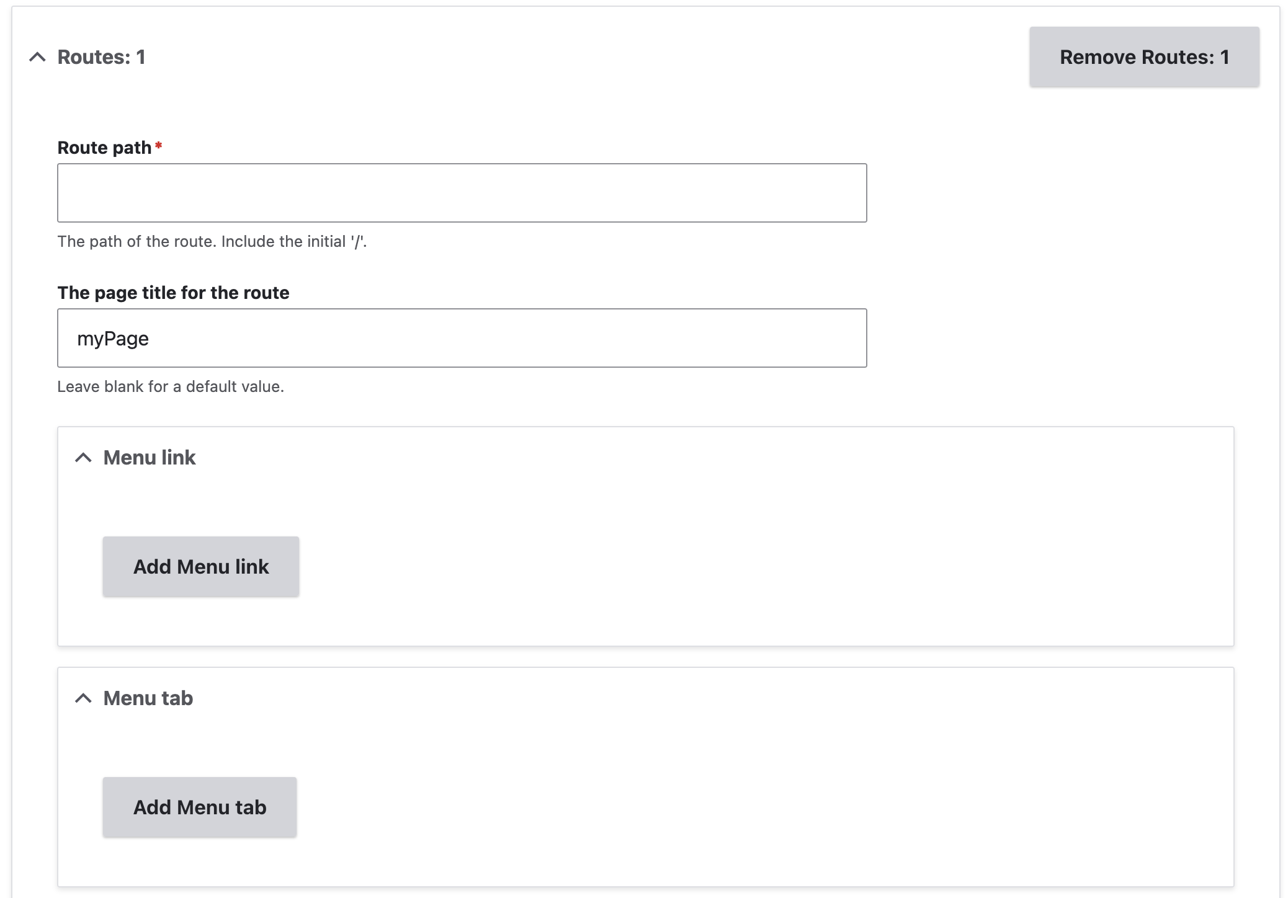Click the Menu link chevron icon
This screenshot has width=1288, height=898.
(83, 458)
